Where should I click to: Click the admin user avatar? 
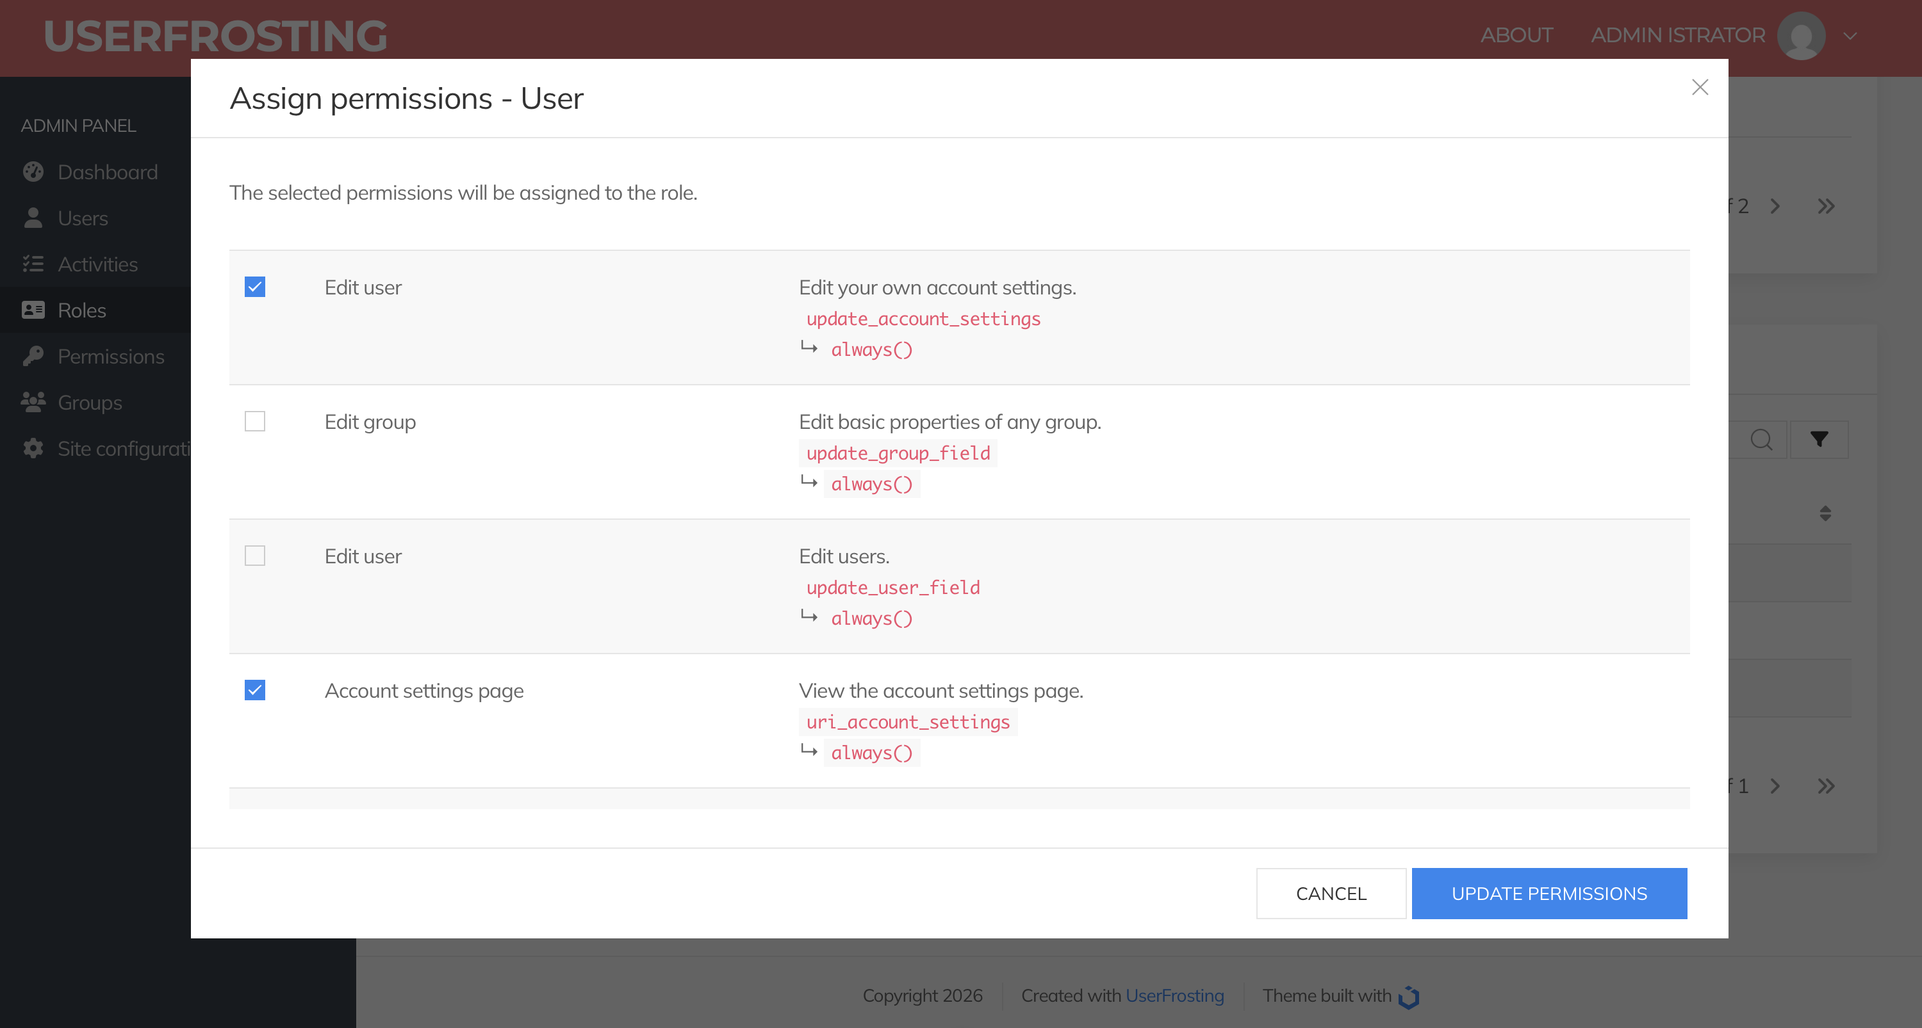coord(1801,36)
